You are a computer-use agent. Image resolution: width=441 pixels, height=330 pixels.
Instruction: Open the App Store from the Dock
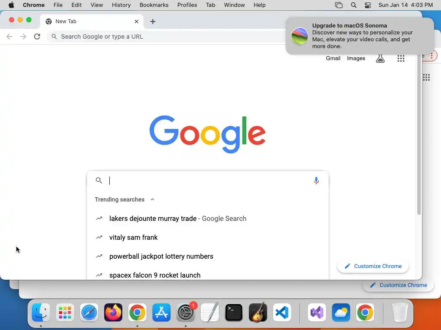click(x=161, y=312)
